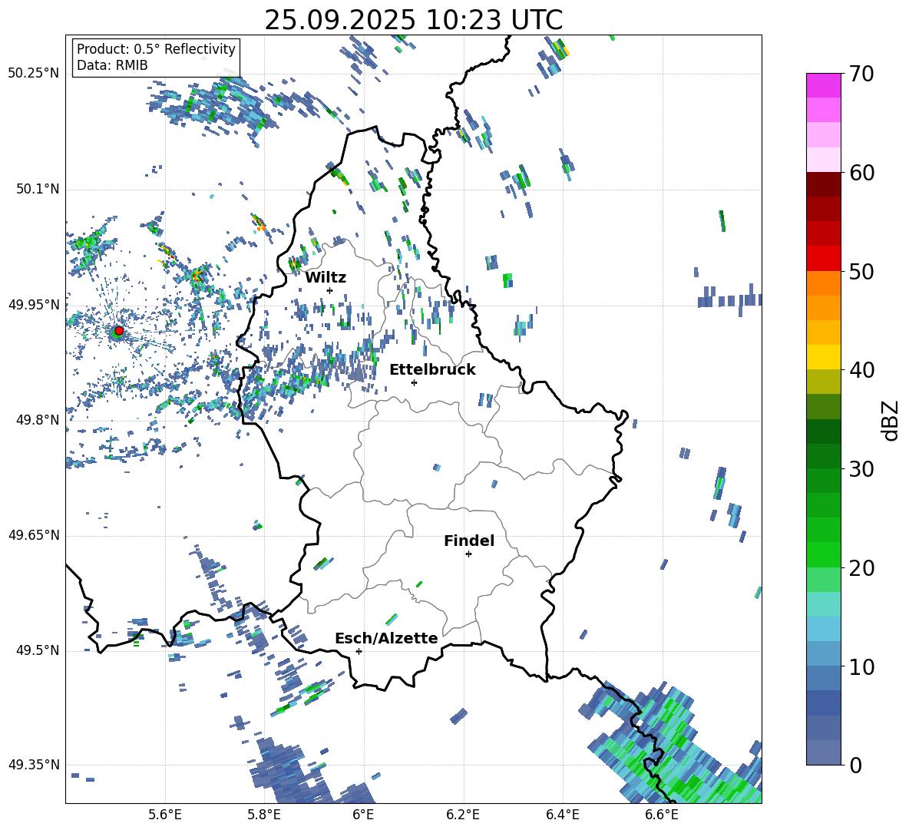Click the yellow colorbar segment above 40

tap(823, 357)
